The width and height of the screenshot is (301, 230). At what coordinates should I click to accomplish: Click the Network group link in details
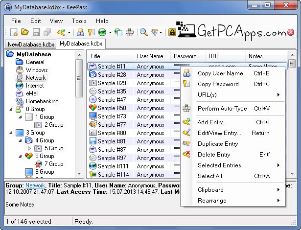[35, 185]
